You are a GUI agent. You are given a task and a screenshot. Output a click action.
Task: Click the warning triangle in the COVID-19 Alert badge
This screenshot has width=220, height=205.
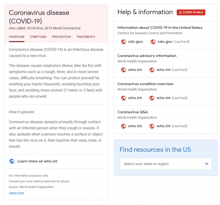pos(180,13)
